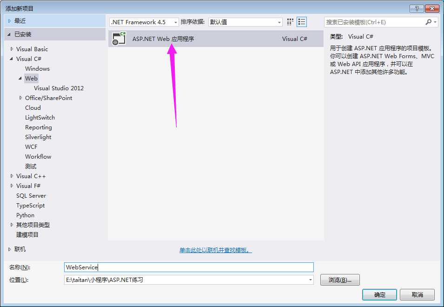Image resolution: width=444 pixels, height=307 pixels.
Task: Open the sort by 默认值 dropdown
Action: click(245, 22)
